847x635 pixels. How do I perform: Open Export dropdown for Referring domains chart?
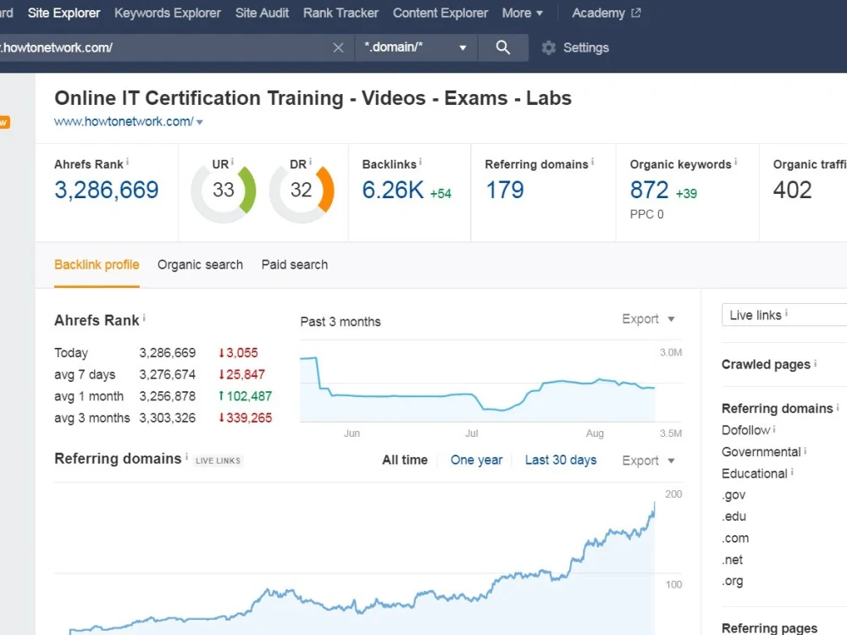click(x=648, y=461)
